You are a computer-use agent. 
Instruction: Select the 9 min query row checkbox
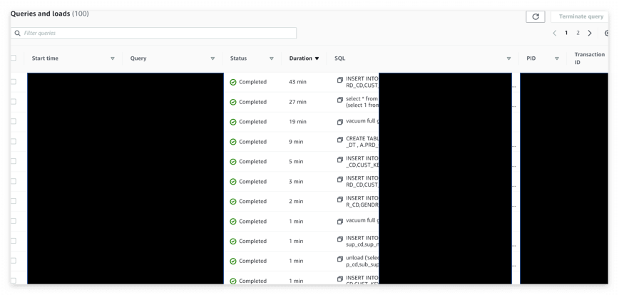click(x=14, y=141)
